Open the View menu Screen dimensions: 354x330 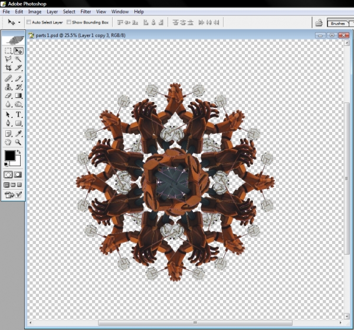pos(101,12)
